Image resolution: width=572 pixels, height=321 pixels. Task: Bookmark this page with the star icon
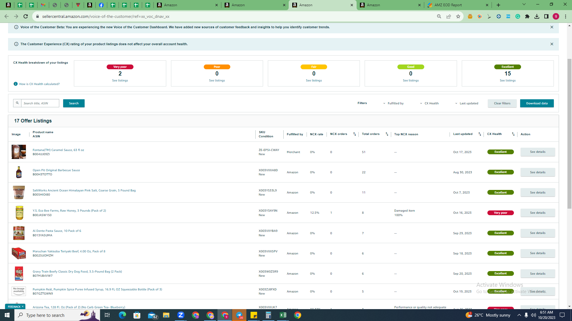[x=458, y=16]
